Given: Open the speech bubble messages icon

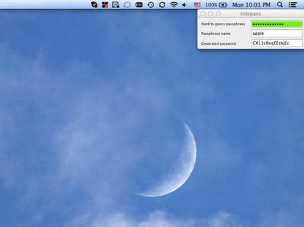Looking at the screenshot, I should 127,5.
